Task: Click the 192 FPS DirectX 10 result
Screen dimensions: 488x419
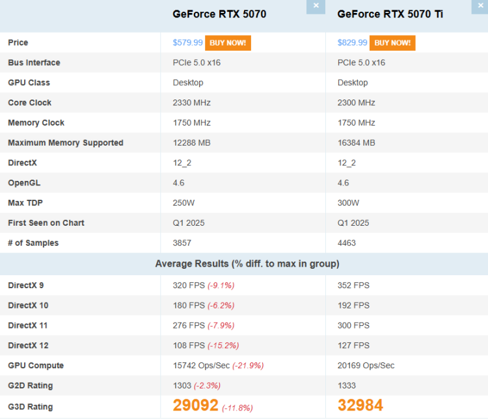Action: pos(353,305)
